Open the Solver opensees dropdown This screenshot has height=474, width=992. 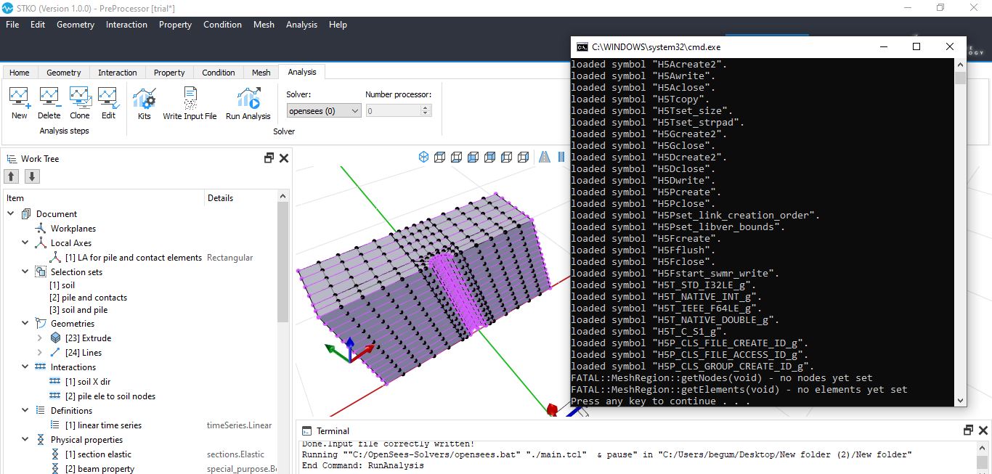pos(324,111)
